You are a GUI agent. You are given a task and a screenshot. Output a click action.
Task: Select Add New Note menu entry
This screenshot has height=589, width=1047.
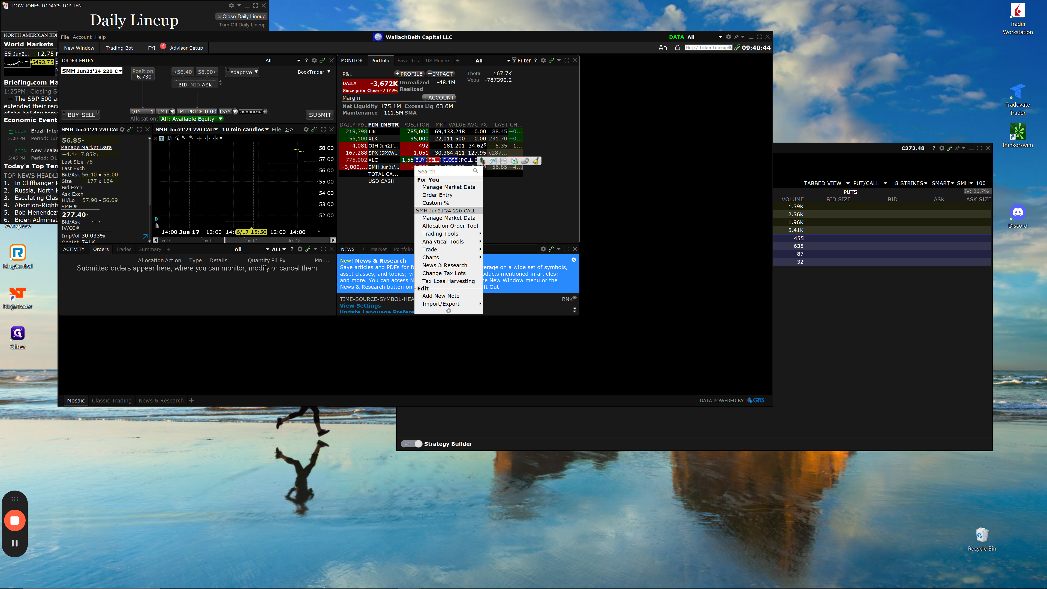(448, 296)
